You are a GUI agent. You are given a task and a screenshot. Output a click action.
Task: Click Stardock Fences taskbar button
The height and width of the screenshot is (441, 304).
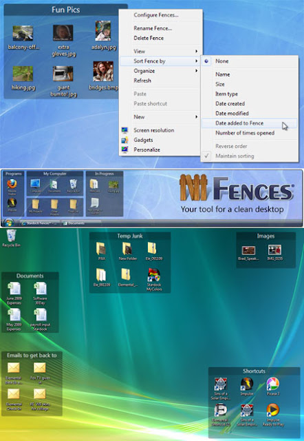(40, 223)
